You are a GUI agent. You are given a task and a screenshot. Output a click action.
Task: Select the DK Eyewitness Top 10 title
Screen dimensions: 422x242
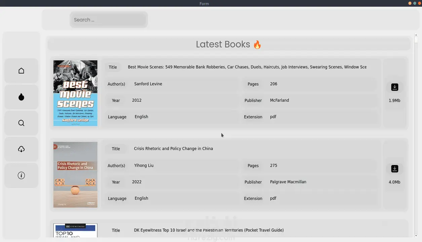[x=209, y=230]
